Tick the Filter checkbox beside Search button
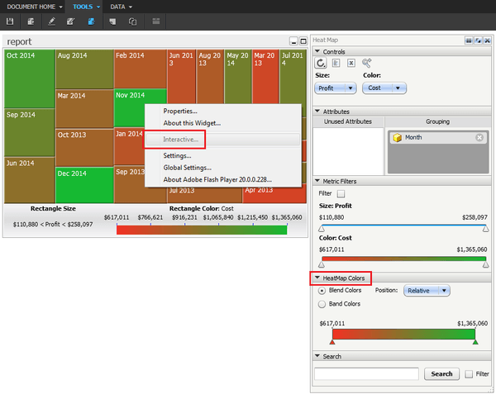Image resolution: width=496 pixels, height=394 pixels. [x=469, y=374]
